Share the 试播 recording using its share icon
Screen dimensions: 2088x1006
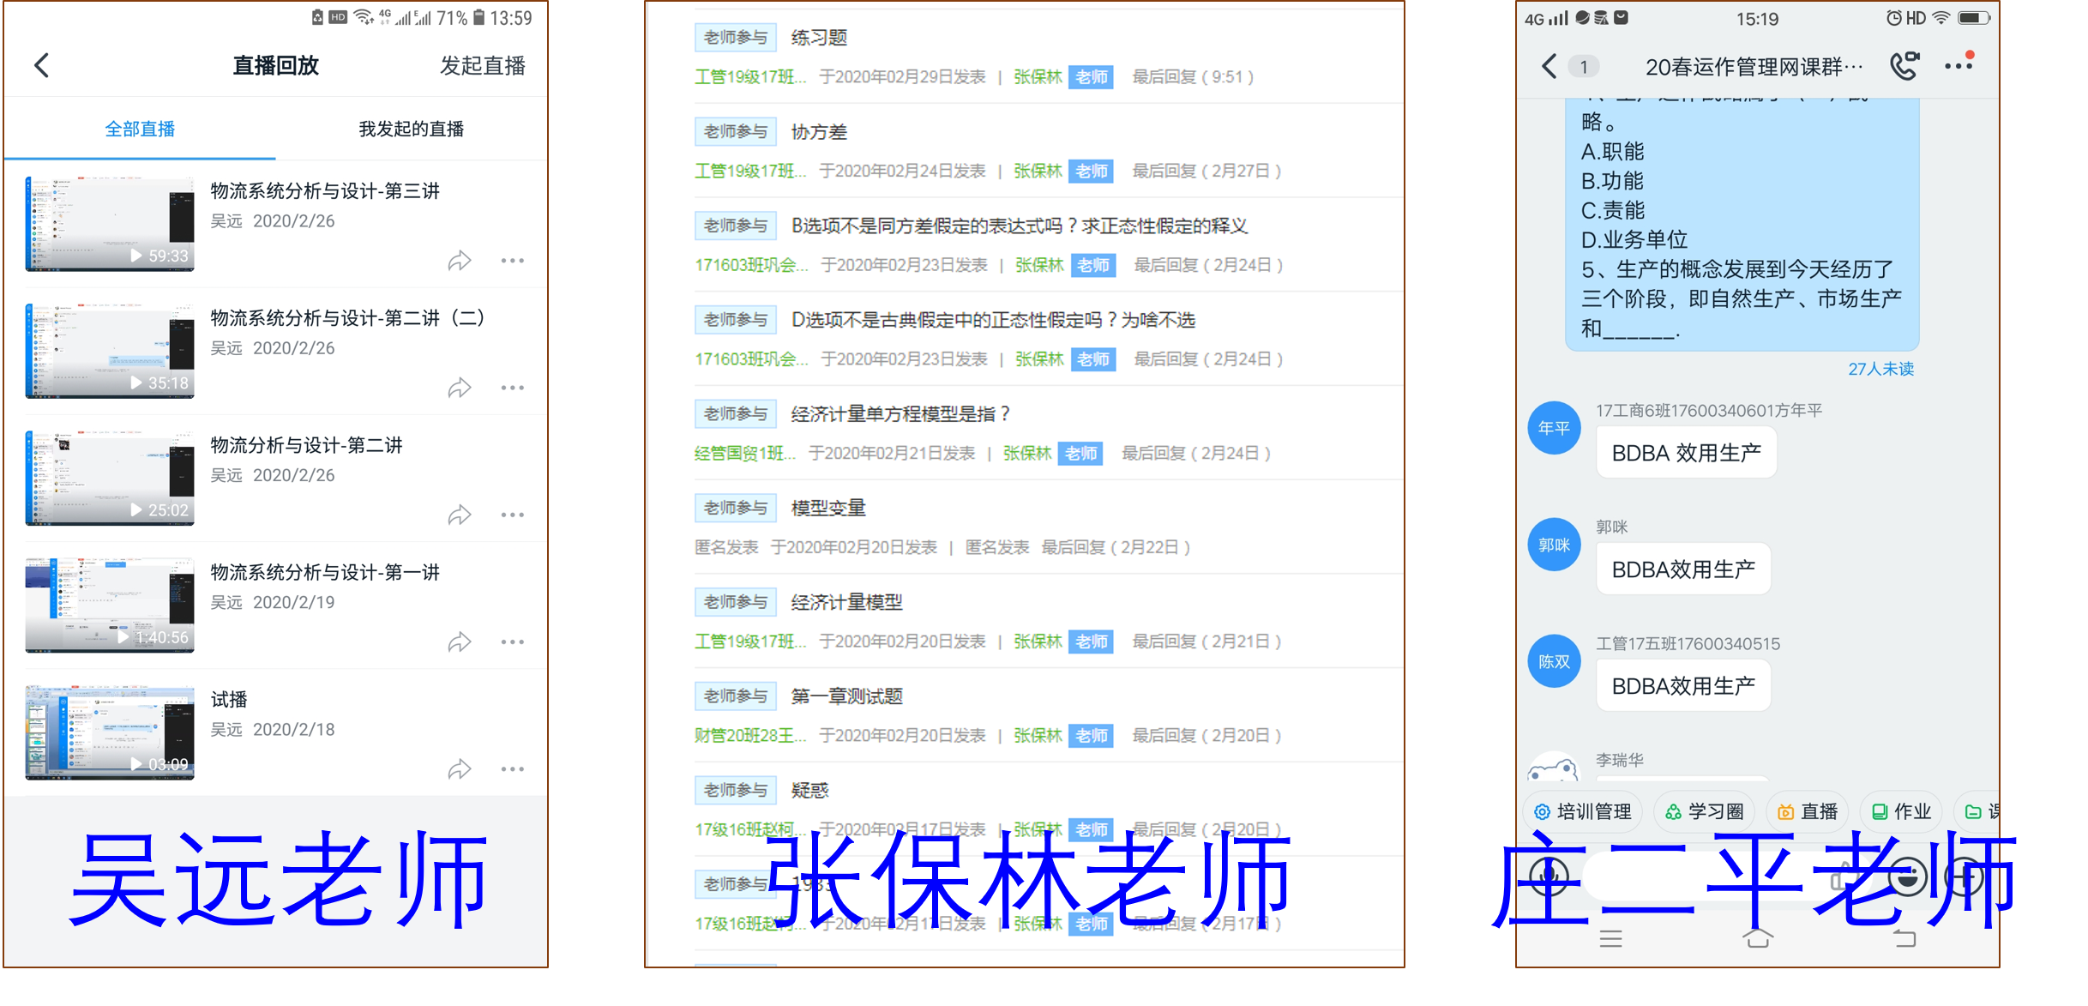(460, 769)
